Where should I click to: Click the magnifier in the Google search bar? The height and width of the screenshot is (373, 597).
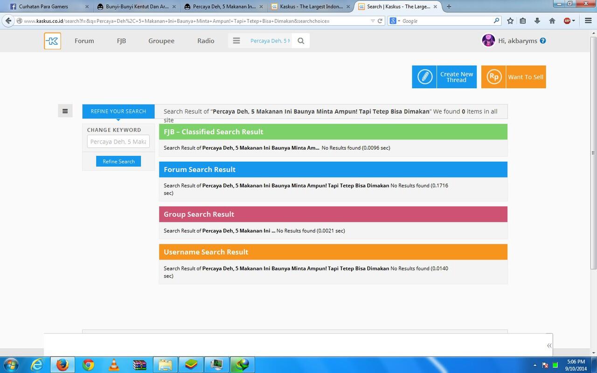click(x=497, y=21)
